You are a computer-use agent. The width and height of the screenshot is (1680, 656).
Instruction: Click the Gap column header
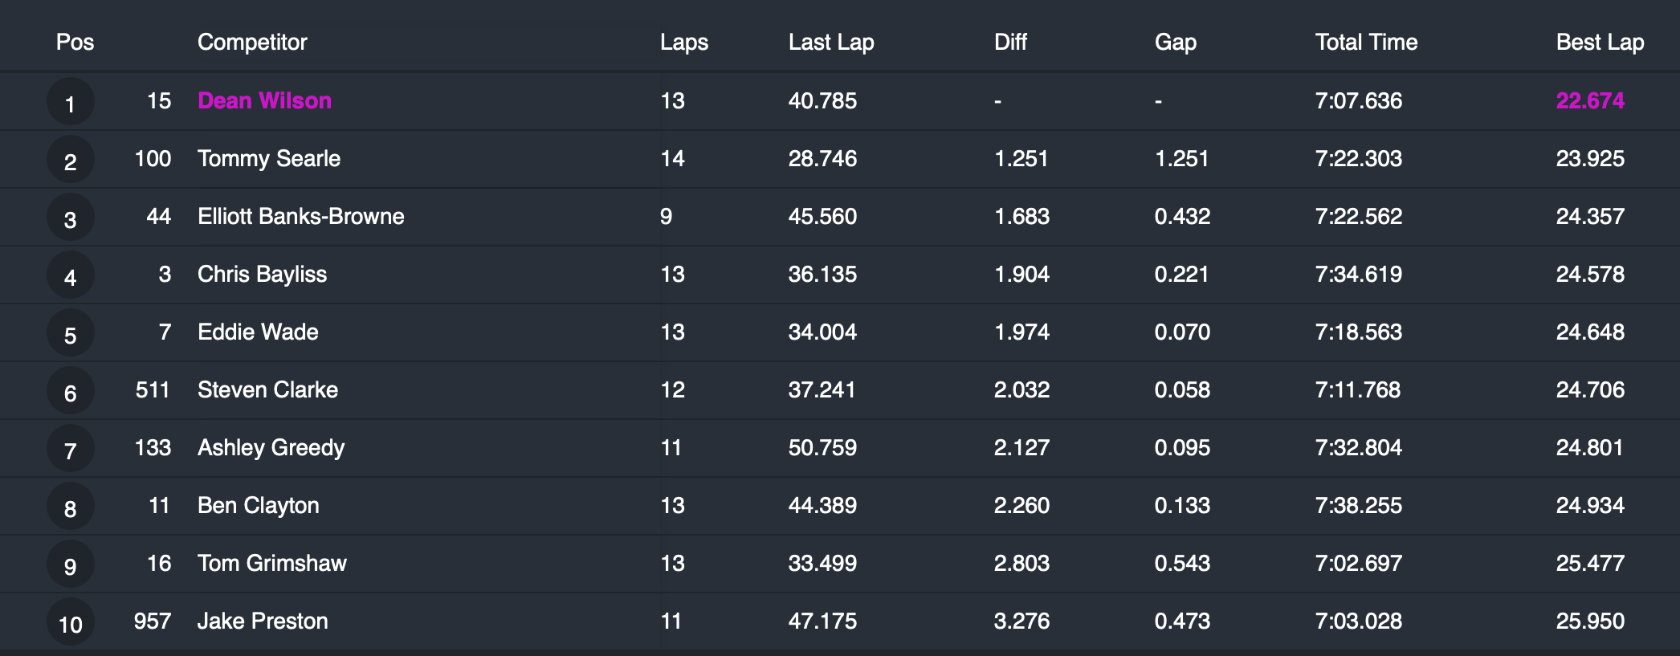pos(1176,42)
